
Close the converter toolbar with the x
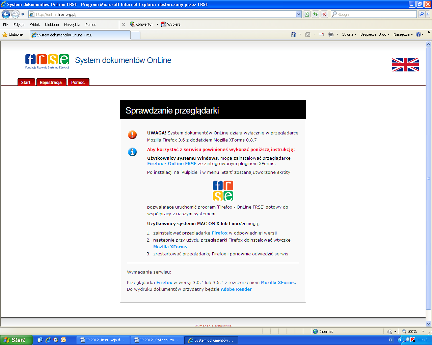[x=124, y=25]
